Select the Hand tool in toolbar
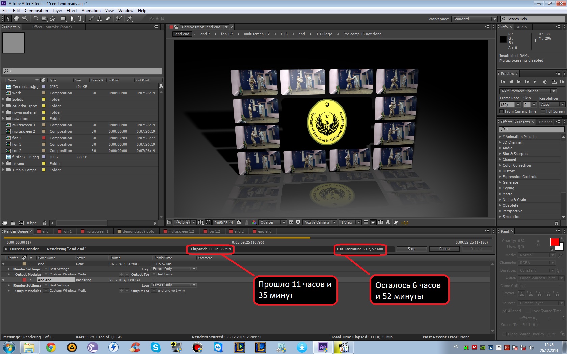Screen dimensions: 567x354 click(16, 19)
